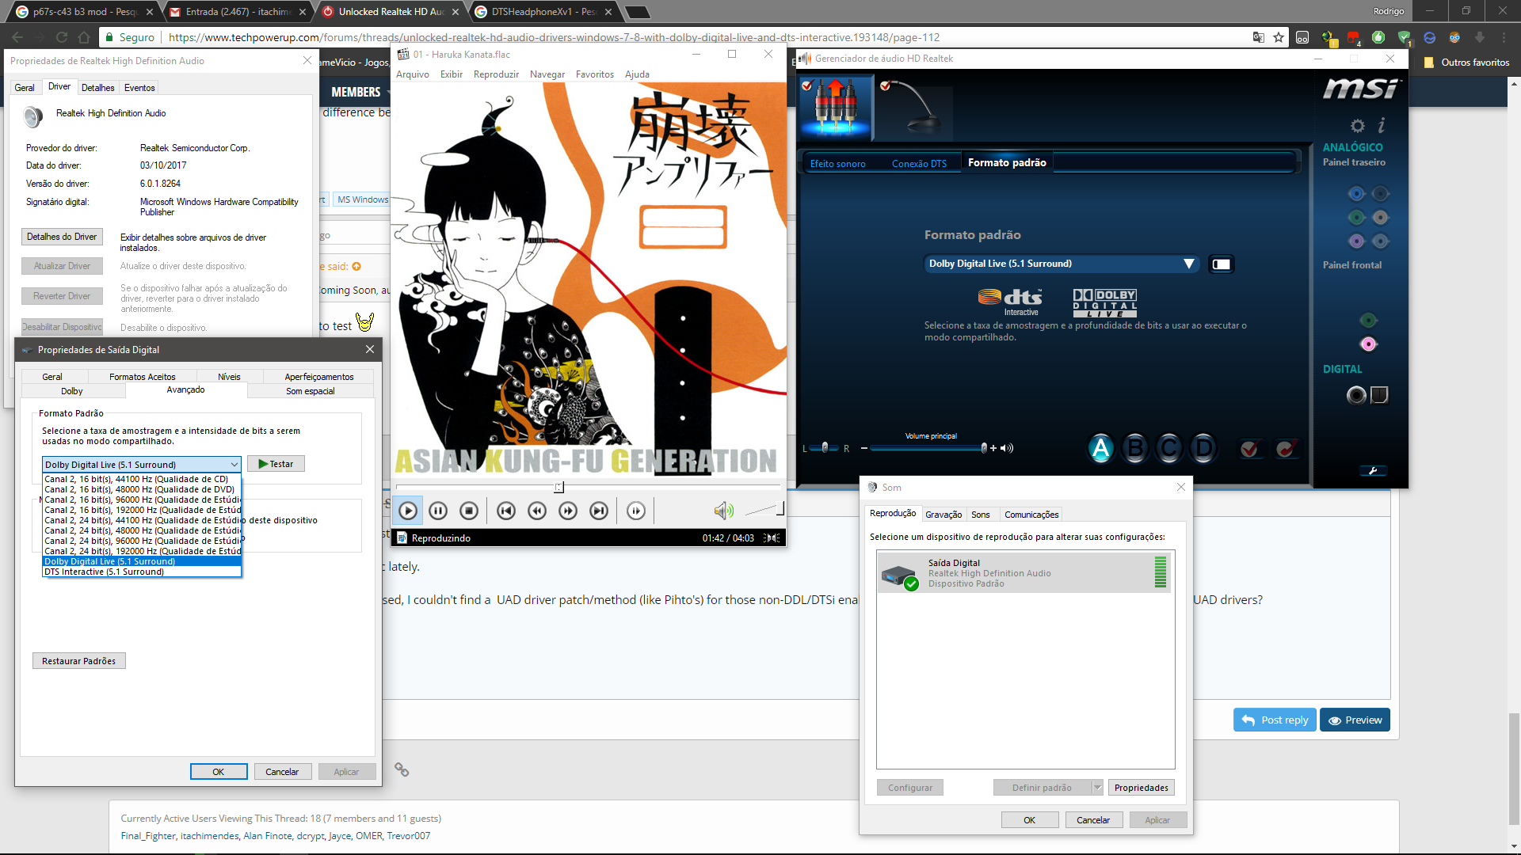Click the insert link icon below the reply box
The width and height of the screenshot is (1521, 855).
(402, 769)
